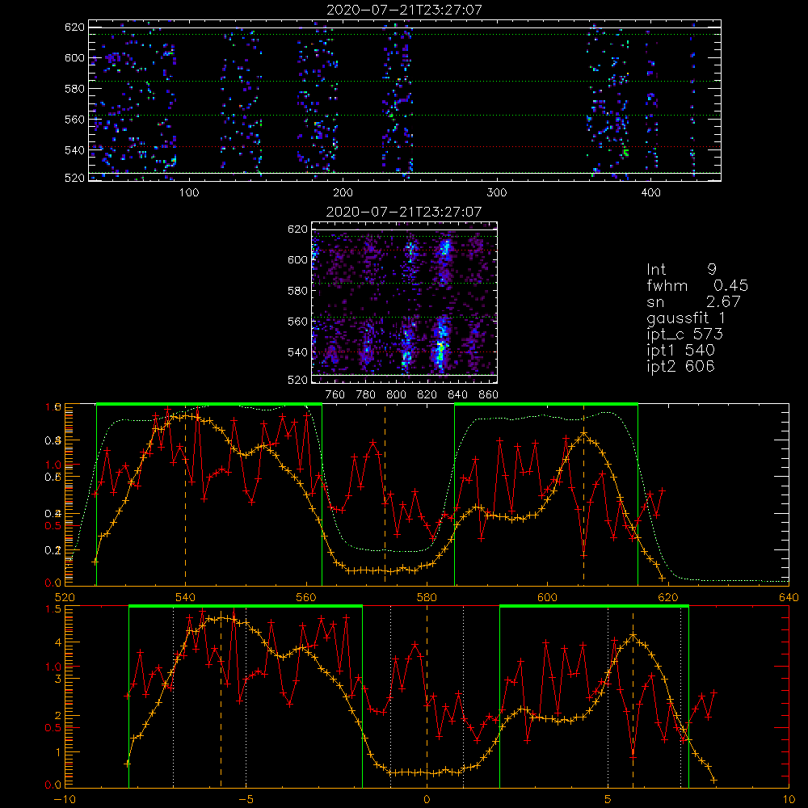Click y-axis label 4 on bottom plot

click(57, 642)
